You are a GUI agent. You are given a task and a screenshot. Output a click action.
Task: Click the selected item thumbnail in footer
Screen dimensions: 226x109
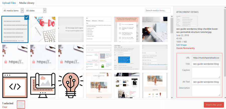[x=21, y=104]
